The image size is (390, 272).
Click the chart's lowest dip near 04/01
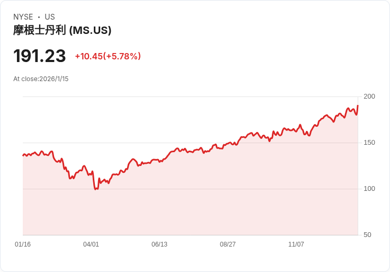[x=95, y=189]
